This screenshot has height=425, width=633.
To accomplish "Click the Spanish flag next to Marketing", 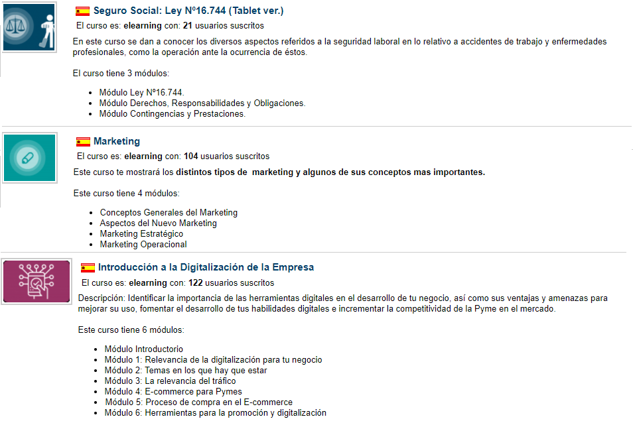I will 83,141.
